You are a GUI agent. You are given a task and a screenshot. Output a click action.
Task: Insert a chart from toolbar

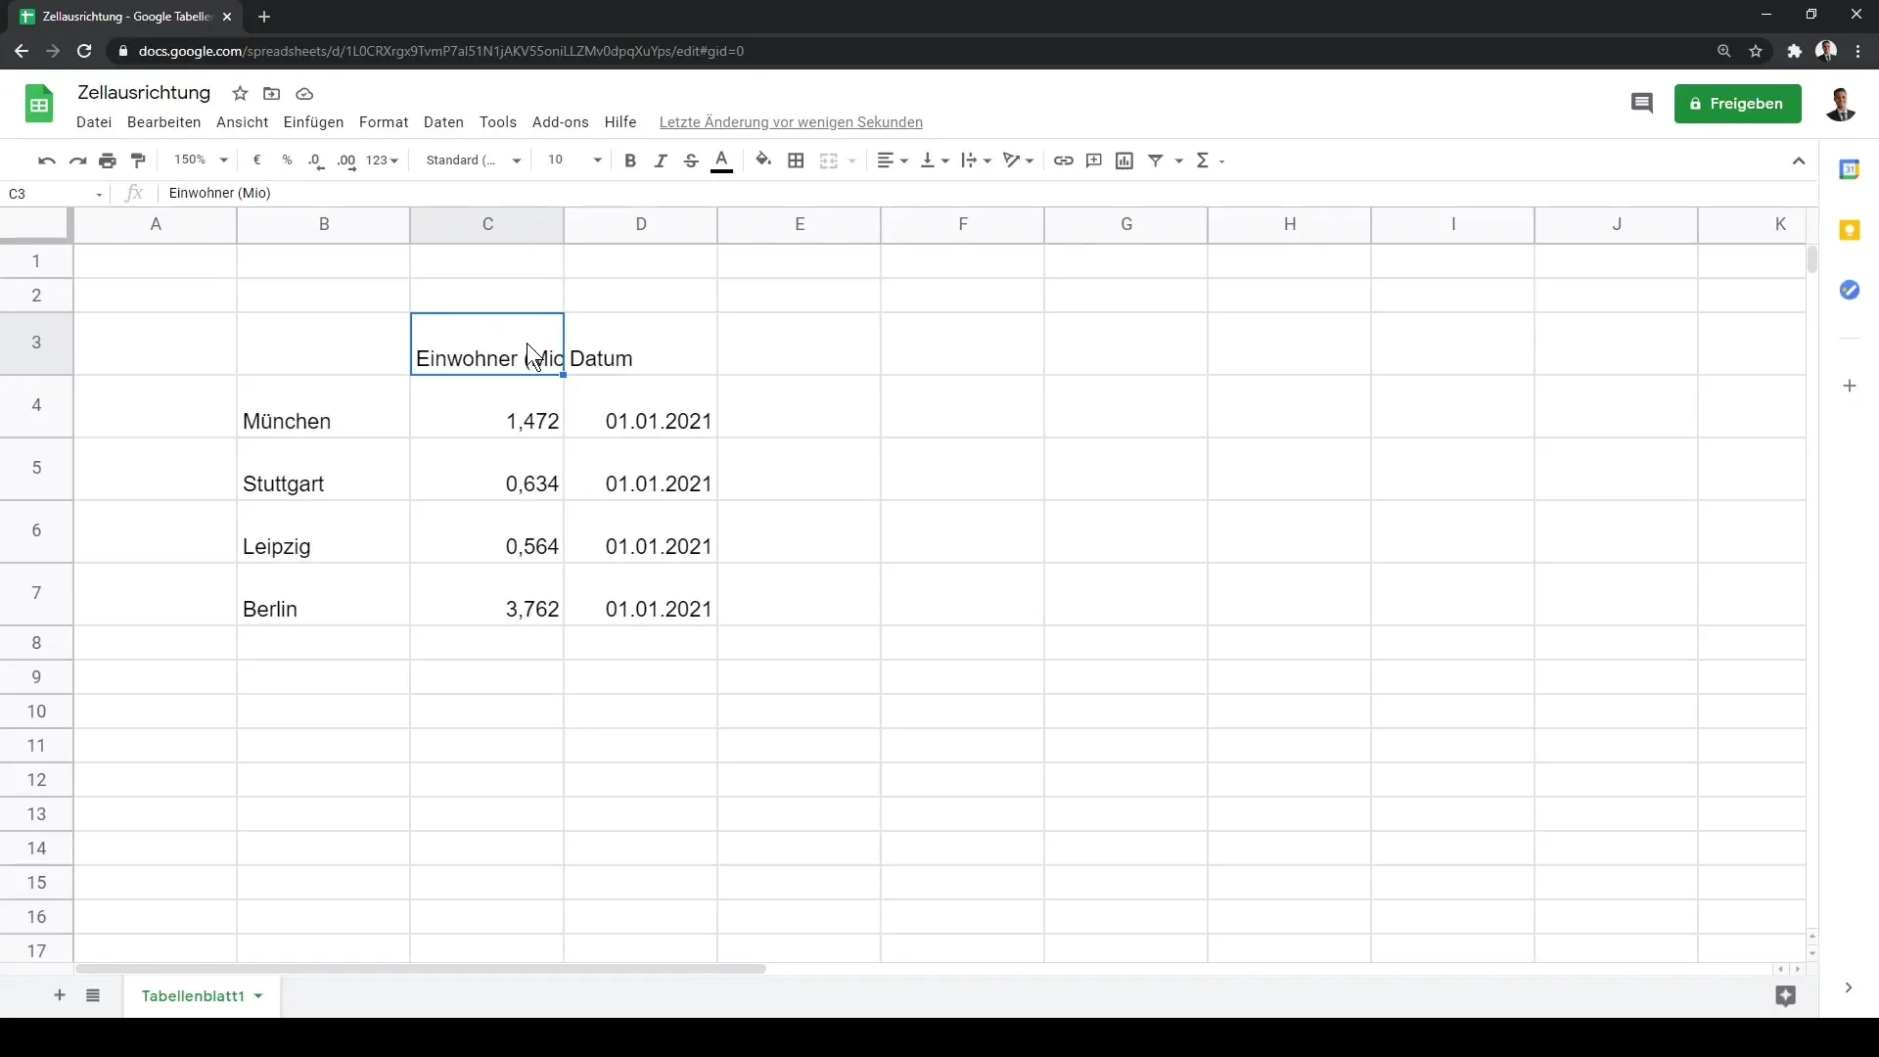(x=1124, y=161)
